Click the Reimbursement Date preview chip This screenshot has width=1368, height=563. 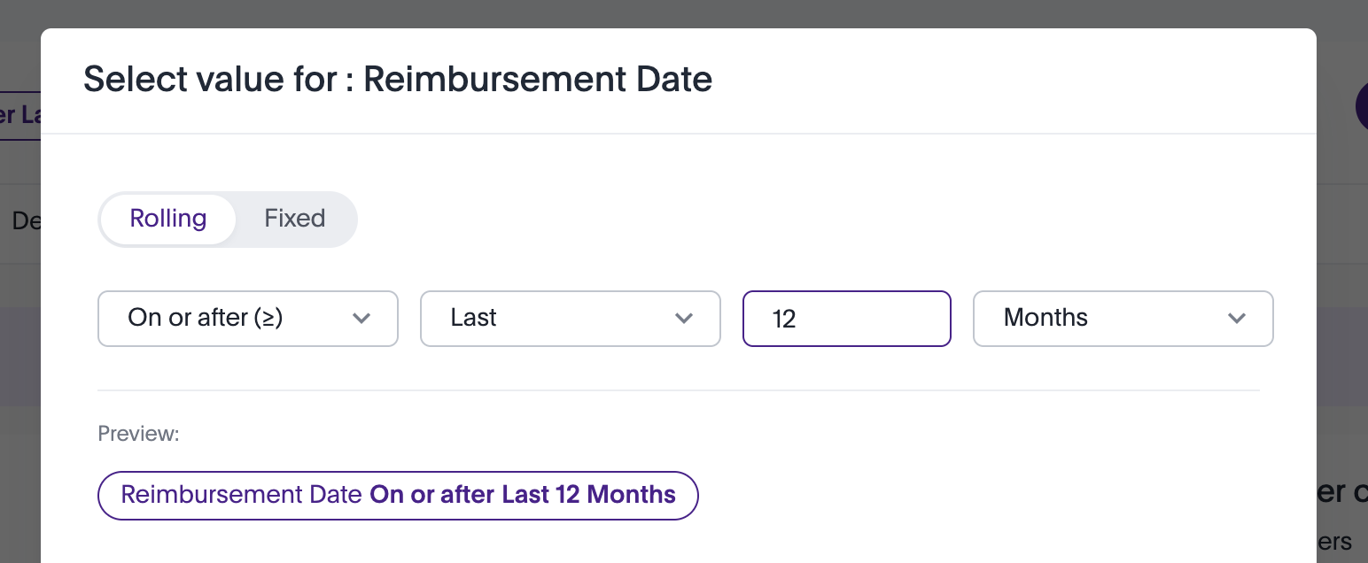pyautogui.click(x=398, y=495)
